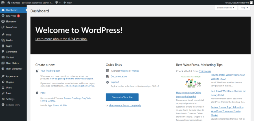Collapse the sidebar with Collapse Menu
The image size is (254, 121).
pyautogui.click(x=13, y=105)
